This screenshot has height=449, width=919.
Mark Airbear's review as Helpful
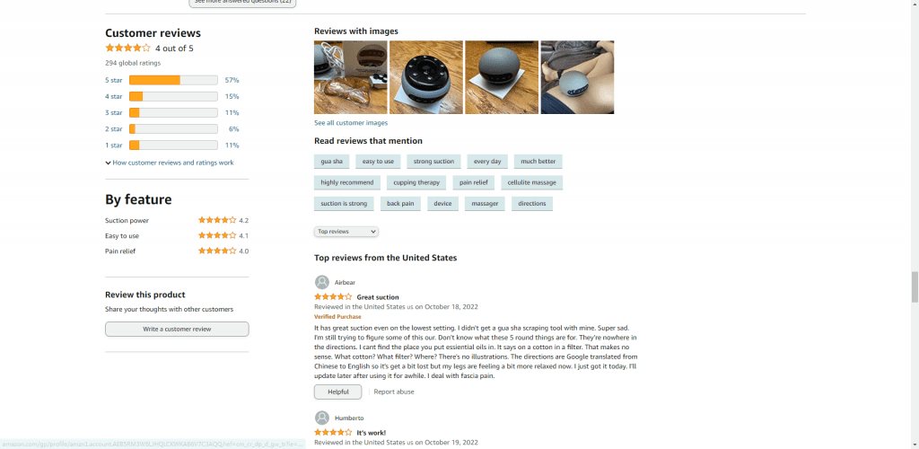point(338,392)
